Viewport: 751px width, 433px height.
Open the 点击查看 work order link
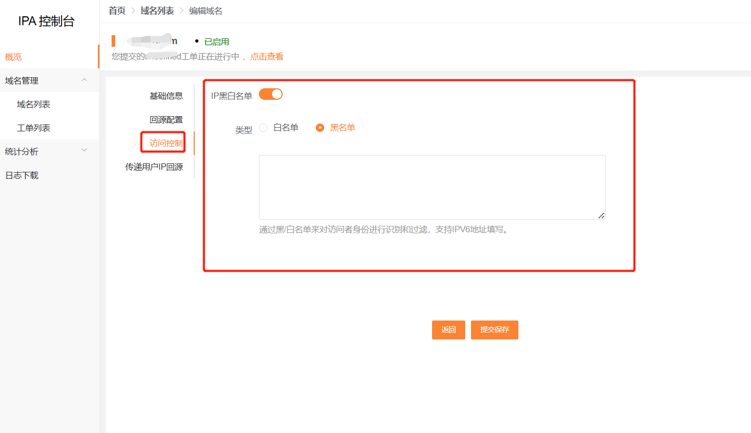[x=267, y=57]
